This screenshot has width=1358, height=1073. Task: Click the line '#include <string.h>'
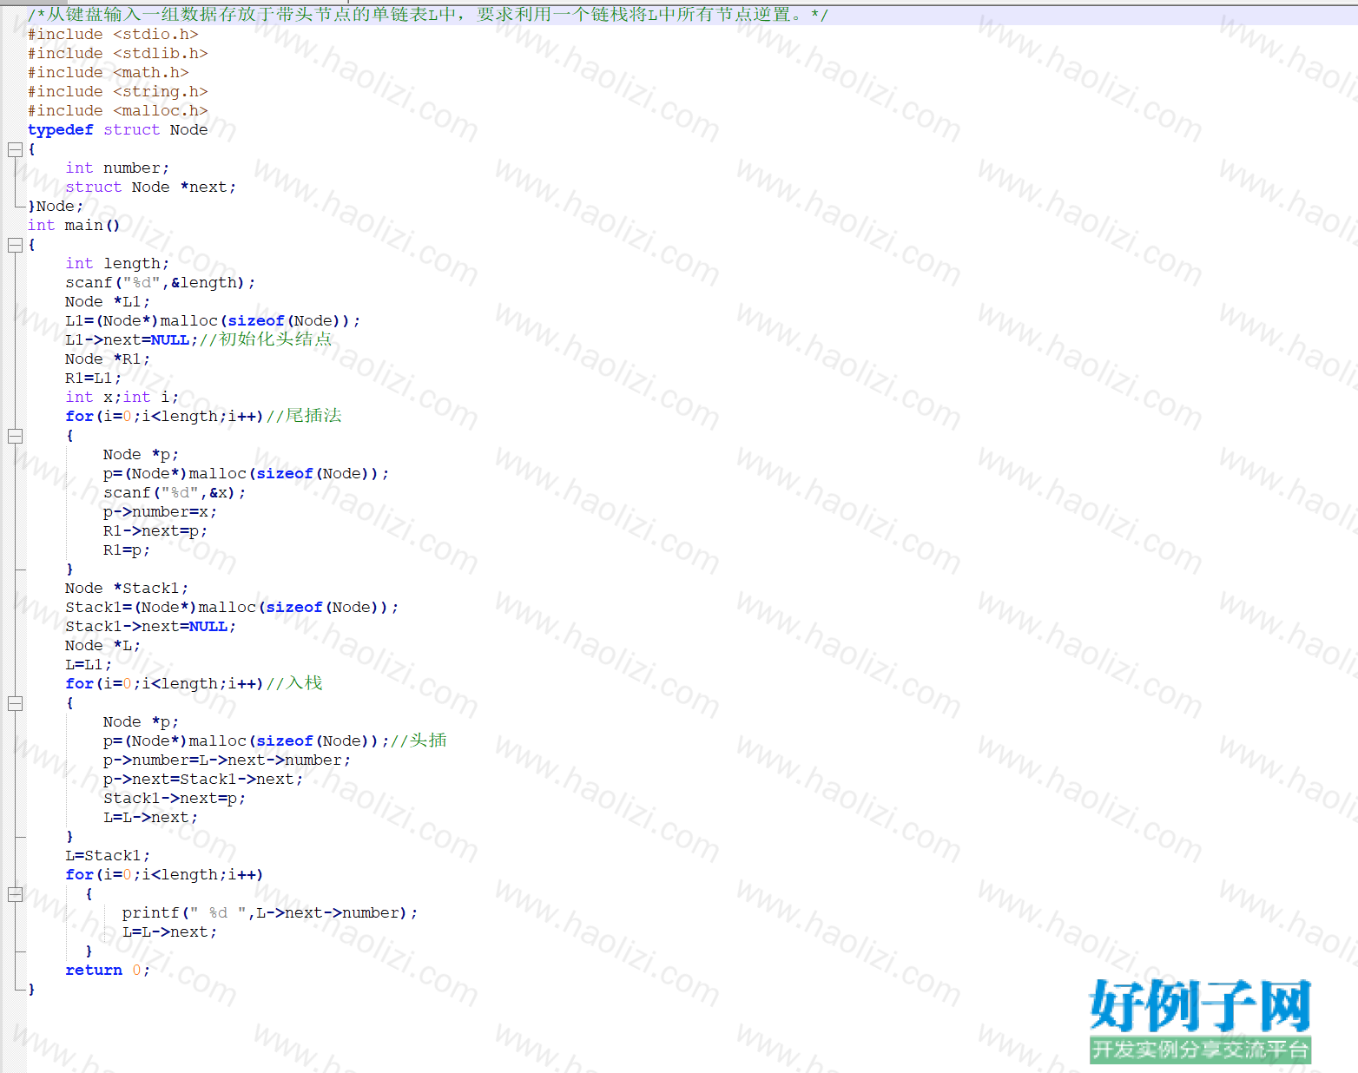[117, 92]
